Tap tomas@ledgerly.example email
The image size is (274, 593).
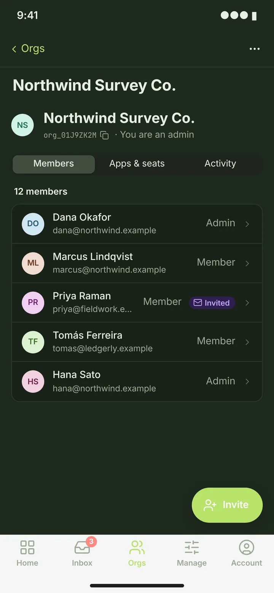(103, 349)
